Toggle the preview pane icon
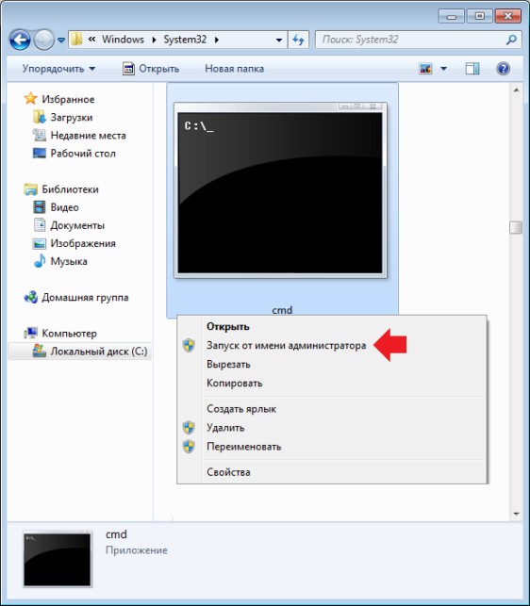Image resolution: width=530 pixels, height=606 pixels. point(472,69)
